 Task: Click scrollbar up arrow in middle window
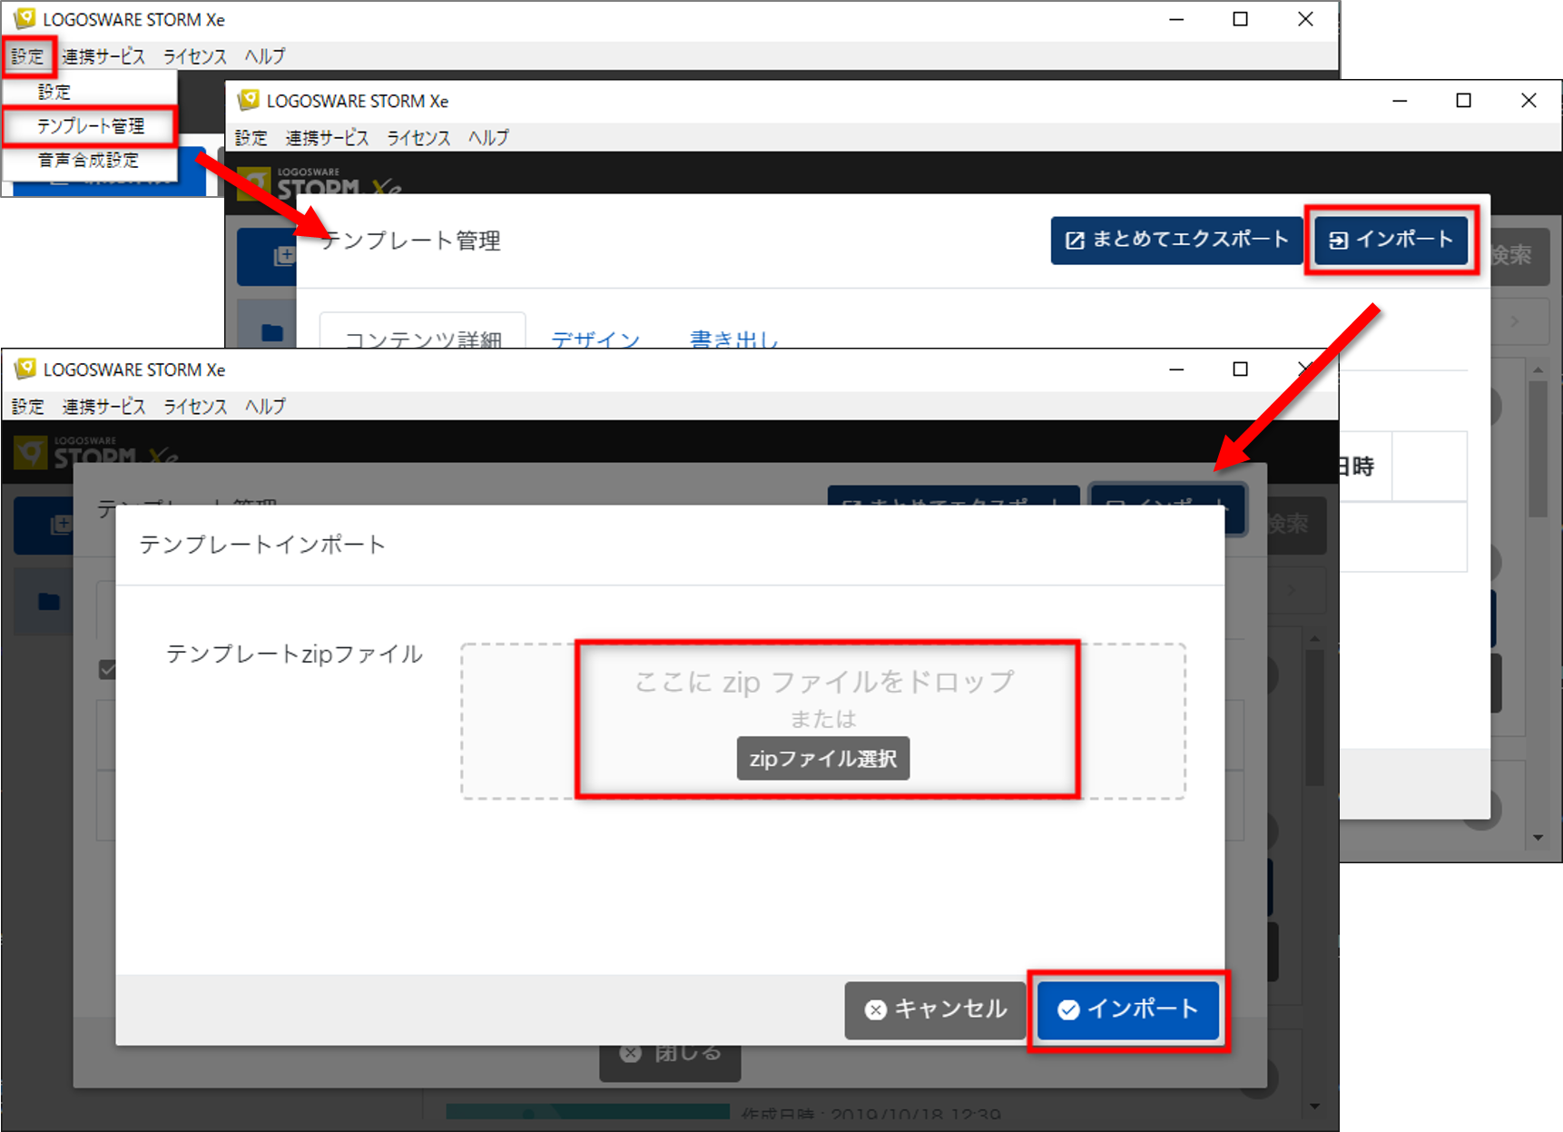[1538, 370]
